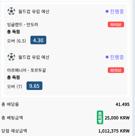
Task: Click the second 월드컵 유럽 예선 league title
Action: pyautogui.click(x=34, y=57)
